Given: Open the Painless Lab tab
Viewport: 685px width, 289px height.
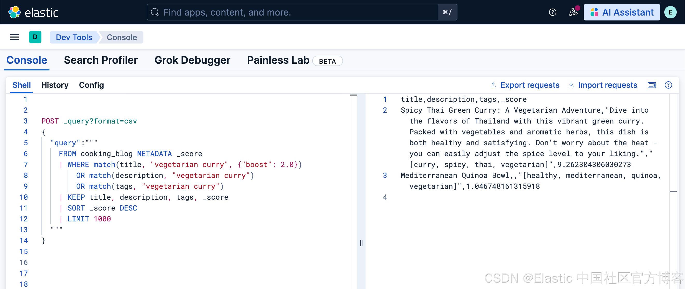Looking at the screenshot, I should pyautogui.click(x=278, y=60).
